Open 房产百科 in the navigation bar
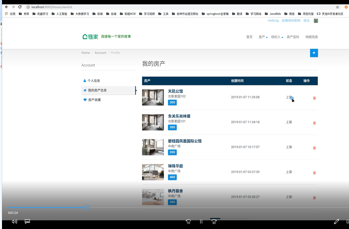Viewport: 349px width, 229px height. click(293, 37)
